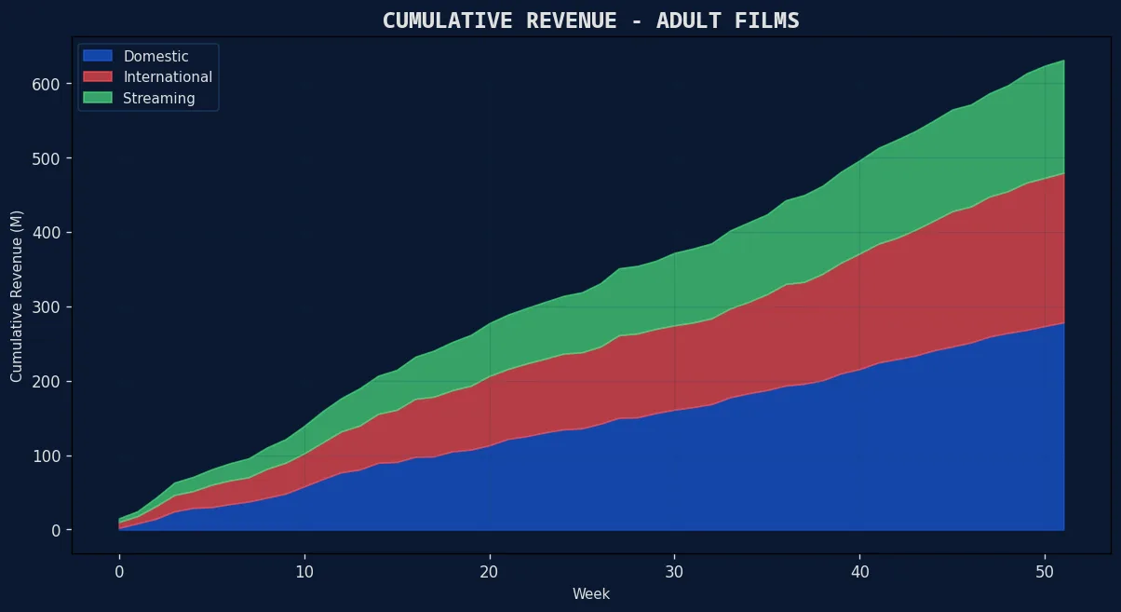Click the 600 tick on y-axis
1121x612 pixels.
pos(48,84)
